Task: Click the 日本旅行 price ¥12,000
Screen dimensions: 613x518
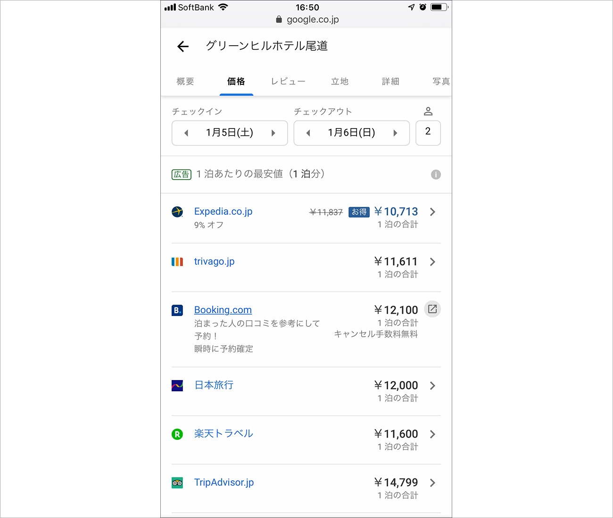Action: 396,386
